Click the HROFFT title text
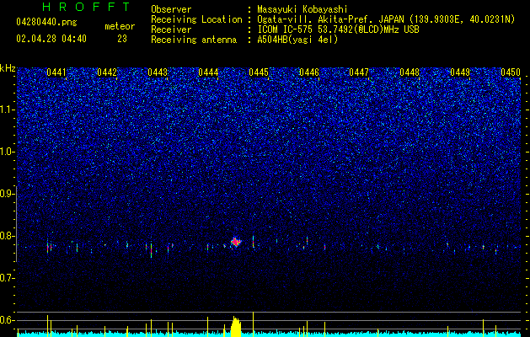 coord(87,7)
